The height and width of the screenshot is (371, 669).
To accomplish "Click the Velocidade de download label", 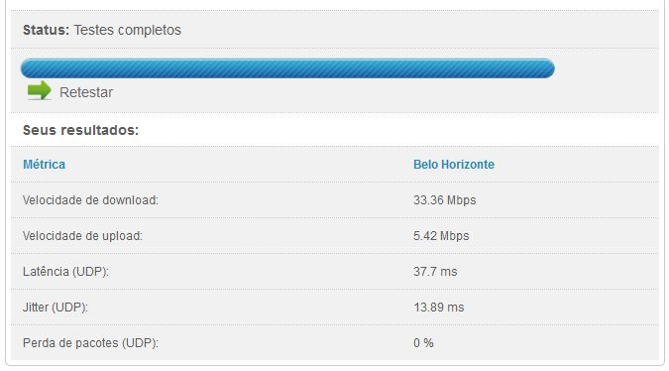I will pyautogui.click(x=90, y=199).
